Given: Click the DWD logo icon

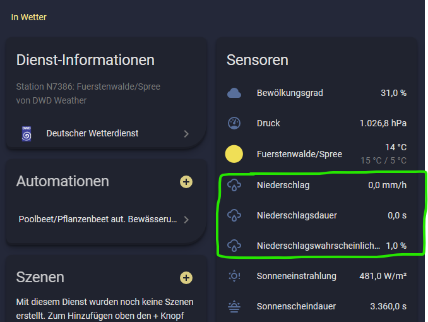Looking at the screenshot, I should click(27, 133).
